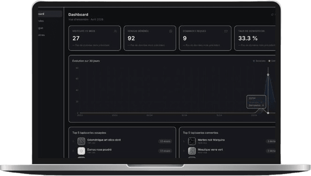The width and height of the screenshot is (311, 176).
Task: Click the '10 essais' badge
Action: click(x=165, y=151)
